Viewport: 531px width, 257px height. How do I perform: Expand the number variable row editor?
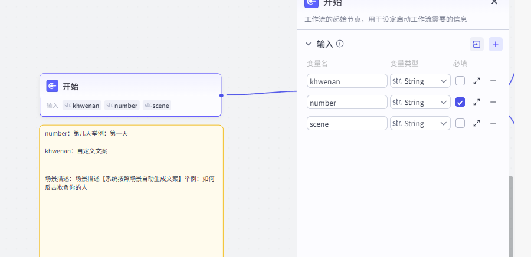(x=477, y=102)
